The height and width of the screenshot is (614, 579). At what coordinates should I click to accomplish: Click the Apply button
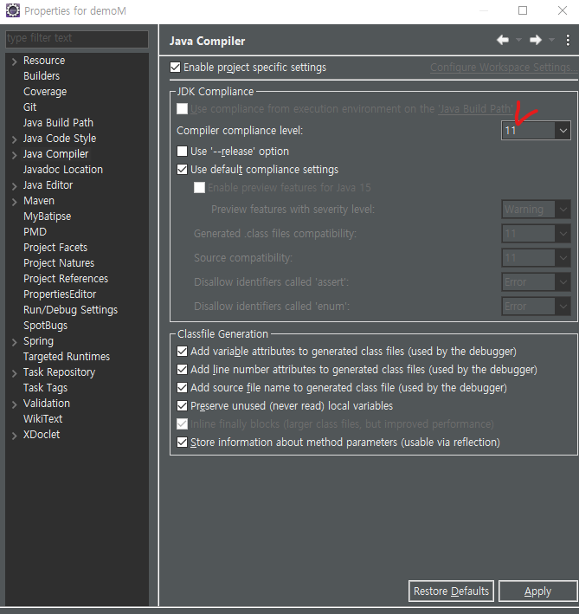coord(538,591)
